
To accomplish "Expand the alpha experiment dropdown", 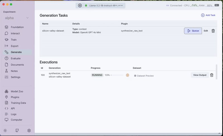I will [27, 18].
